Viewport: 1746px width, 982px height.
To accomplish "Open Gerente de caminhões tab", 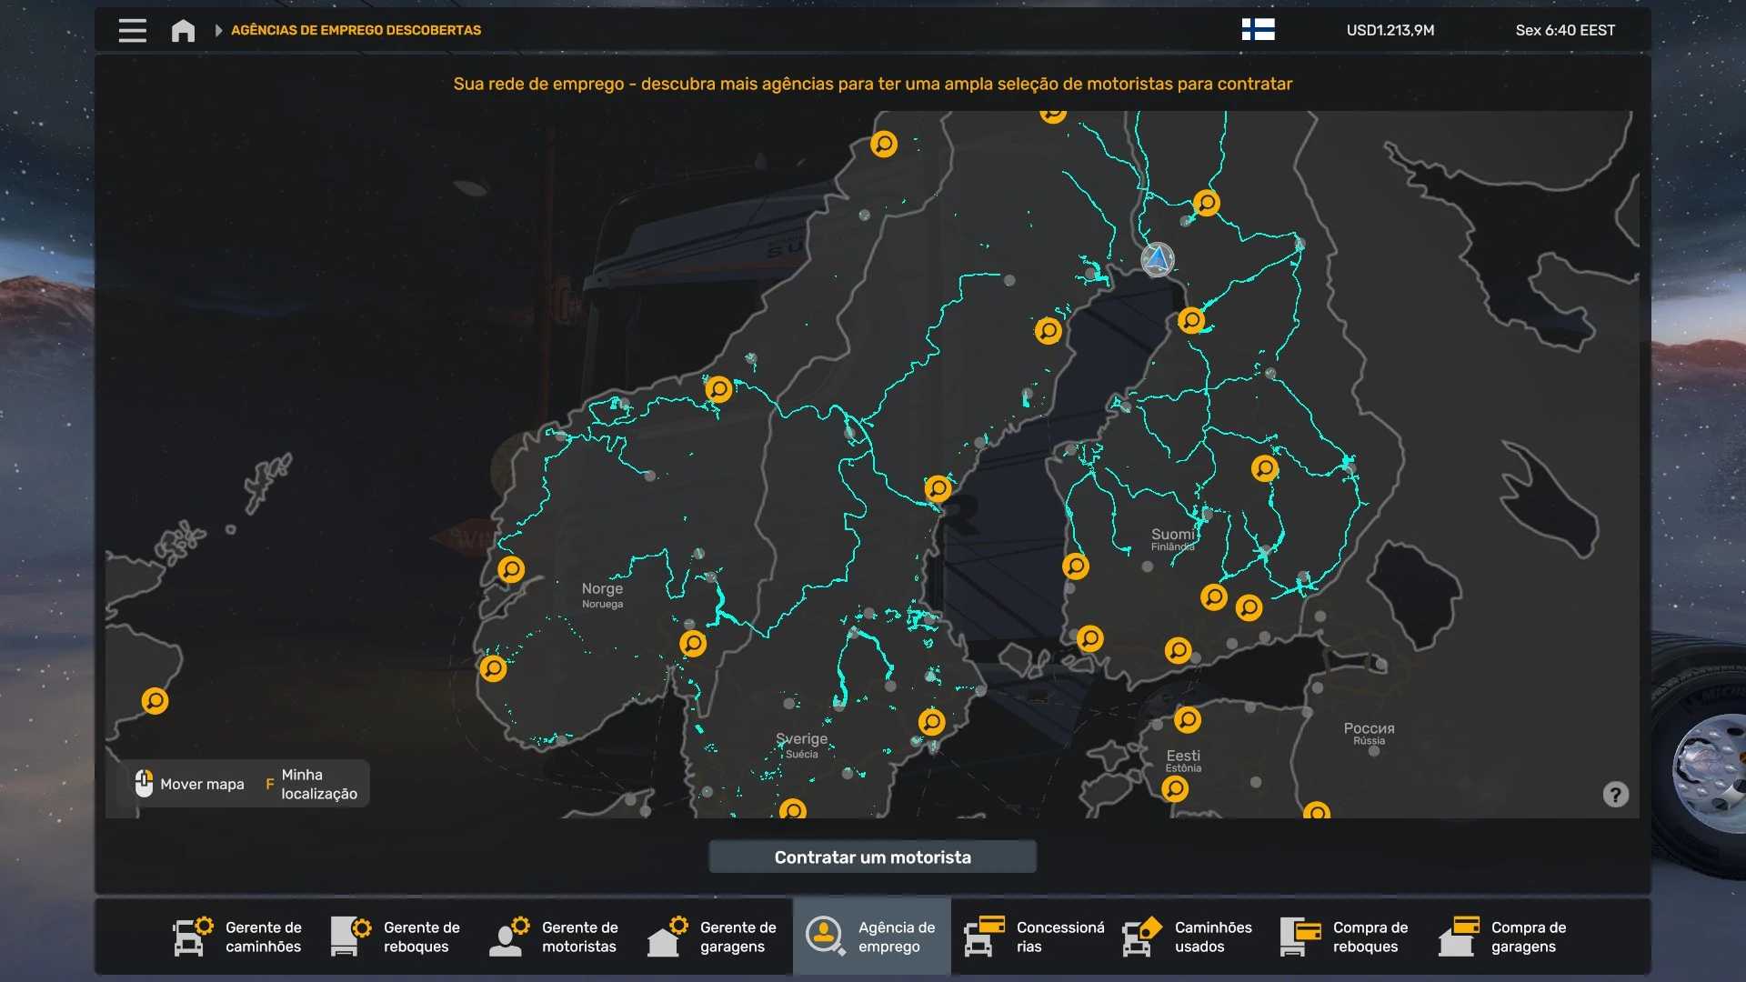I will [238, 937].
